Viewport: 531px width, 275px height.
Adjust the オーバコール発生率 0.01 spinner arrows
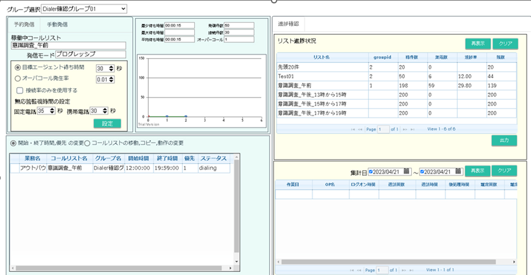(x=112, y=79)
